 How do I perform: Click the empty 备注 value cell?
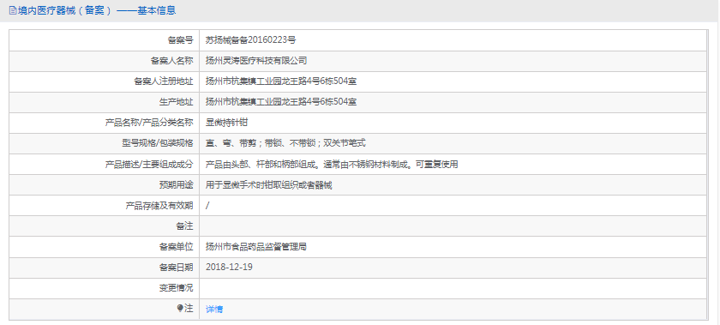coord(453,226)
